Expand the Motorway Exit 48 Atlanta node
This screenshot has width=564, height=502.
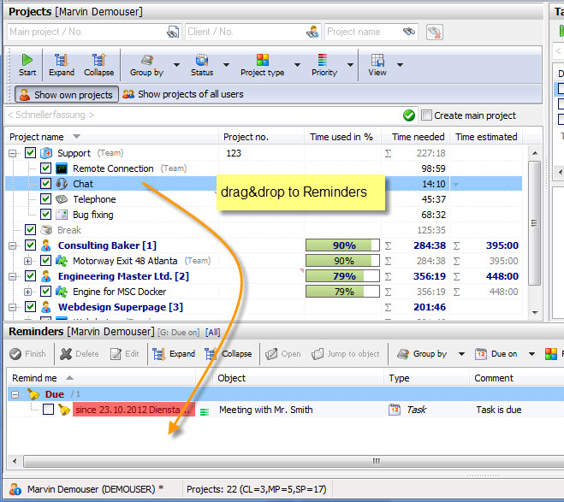(28, 261)
